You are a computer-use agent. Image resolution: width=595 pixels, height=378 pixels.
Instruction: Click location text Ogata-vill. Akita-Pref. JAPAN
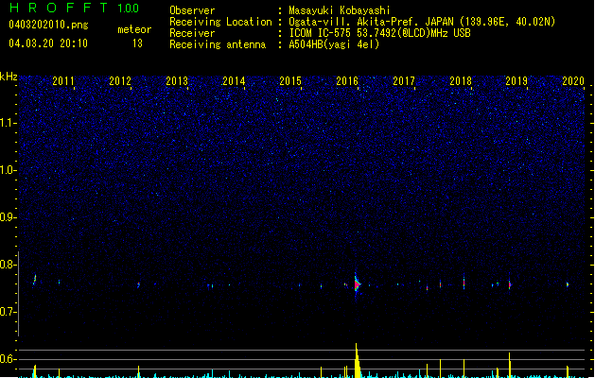[x=371, y=22]
